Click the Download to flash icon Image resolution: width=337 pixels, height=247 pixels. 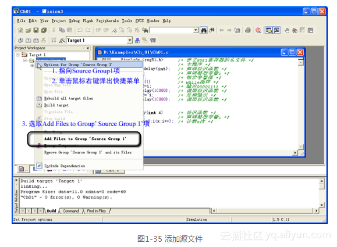tap(54, 40)
